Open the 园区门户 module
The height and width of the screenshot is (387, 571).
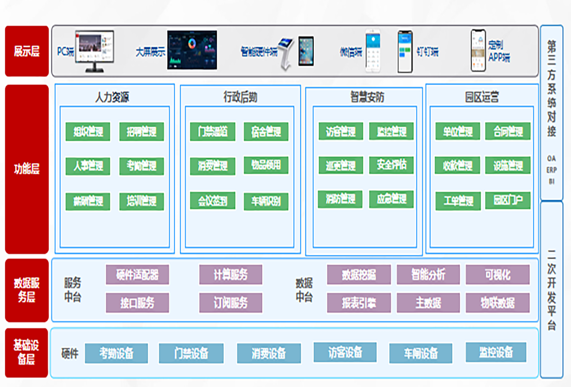509,202
